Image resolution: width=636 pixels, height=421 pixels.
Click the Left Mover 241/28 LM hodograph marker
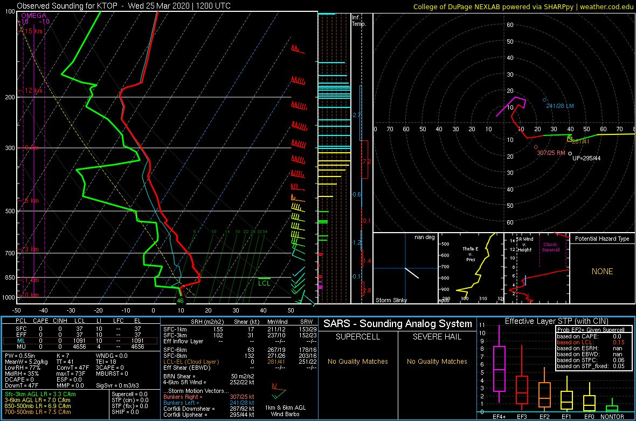coord(544,100)
